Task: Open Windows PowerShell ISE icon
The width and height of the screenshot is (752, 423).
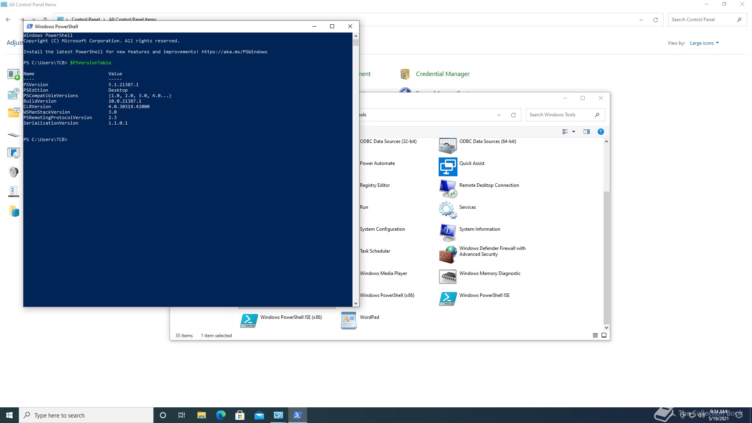Action: (448, 299)
